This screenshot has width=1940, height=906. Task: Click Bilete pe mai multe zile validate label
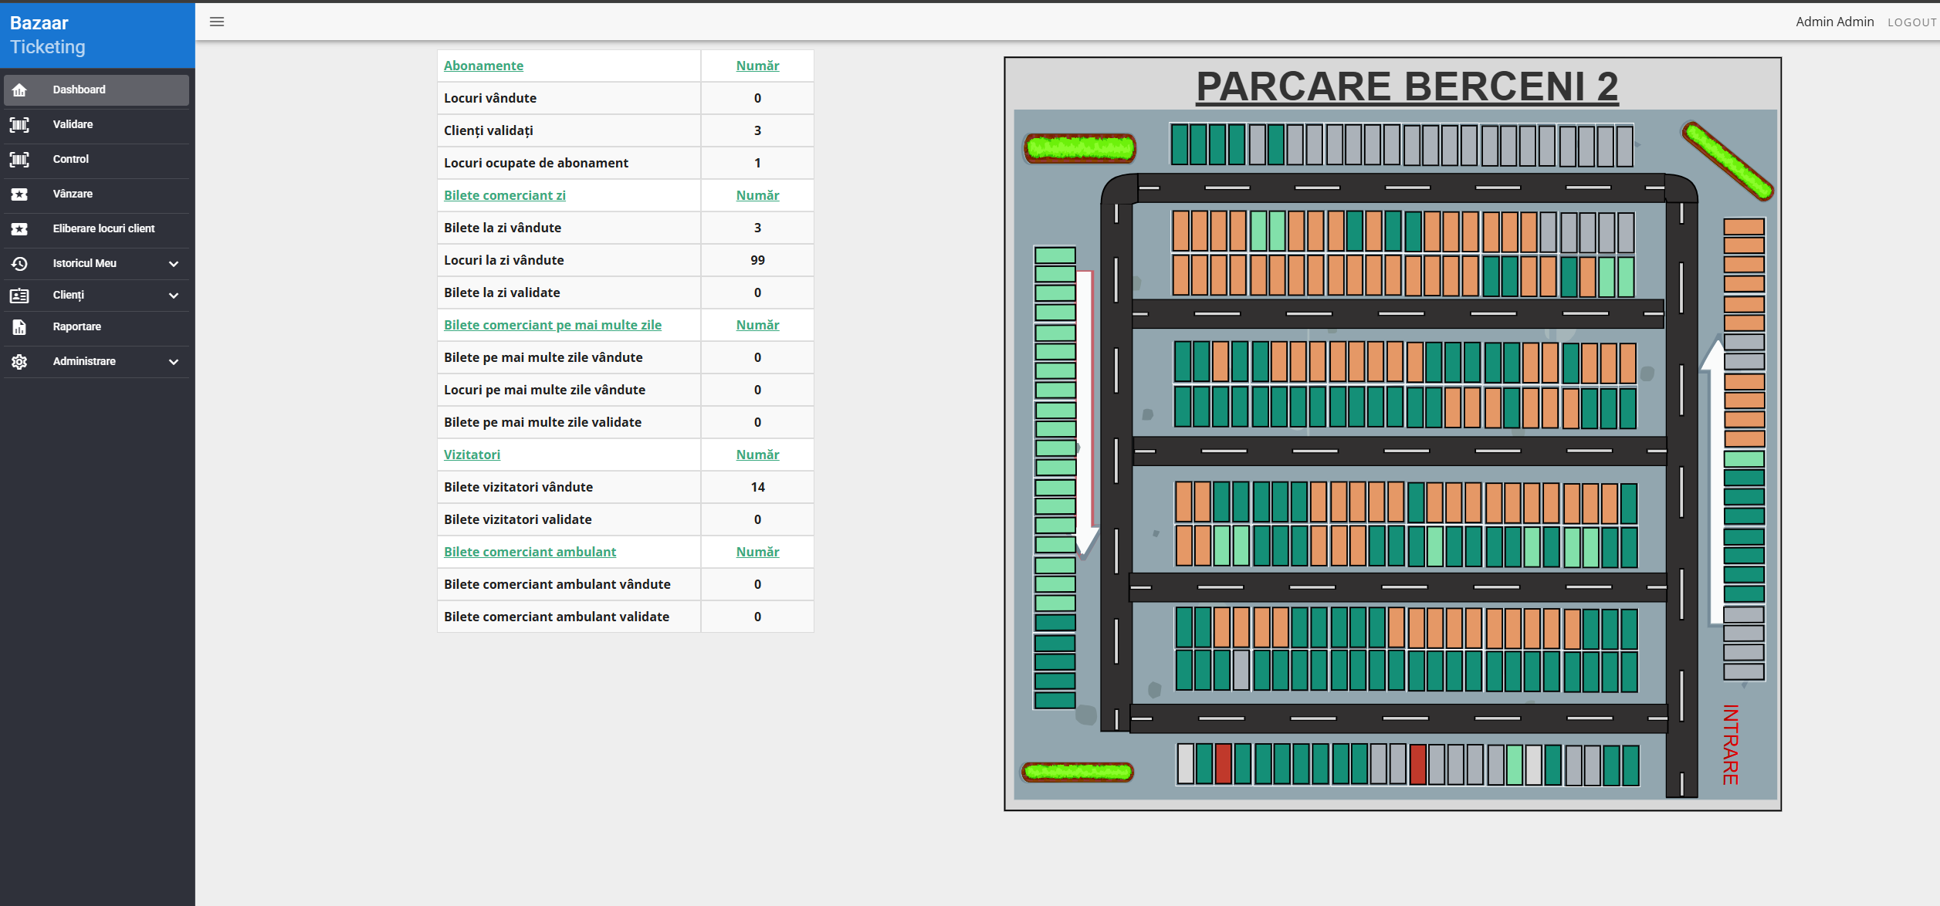tap(543, 422)
